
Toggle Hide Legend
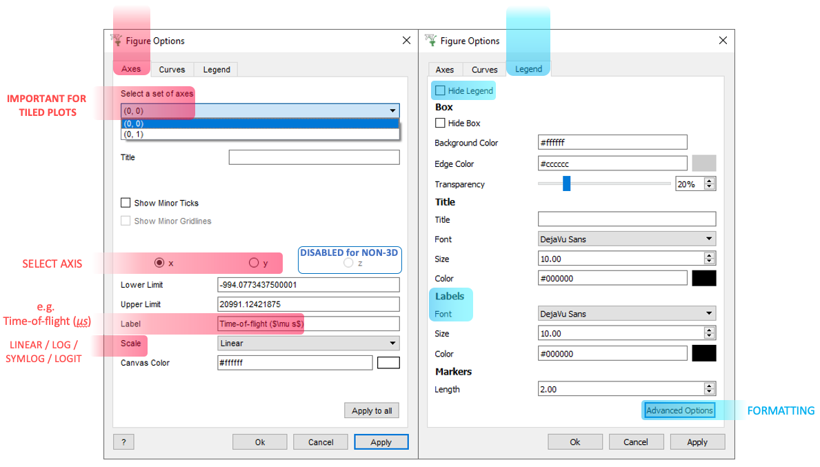pos(441,90)
